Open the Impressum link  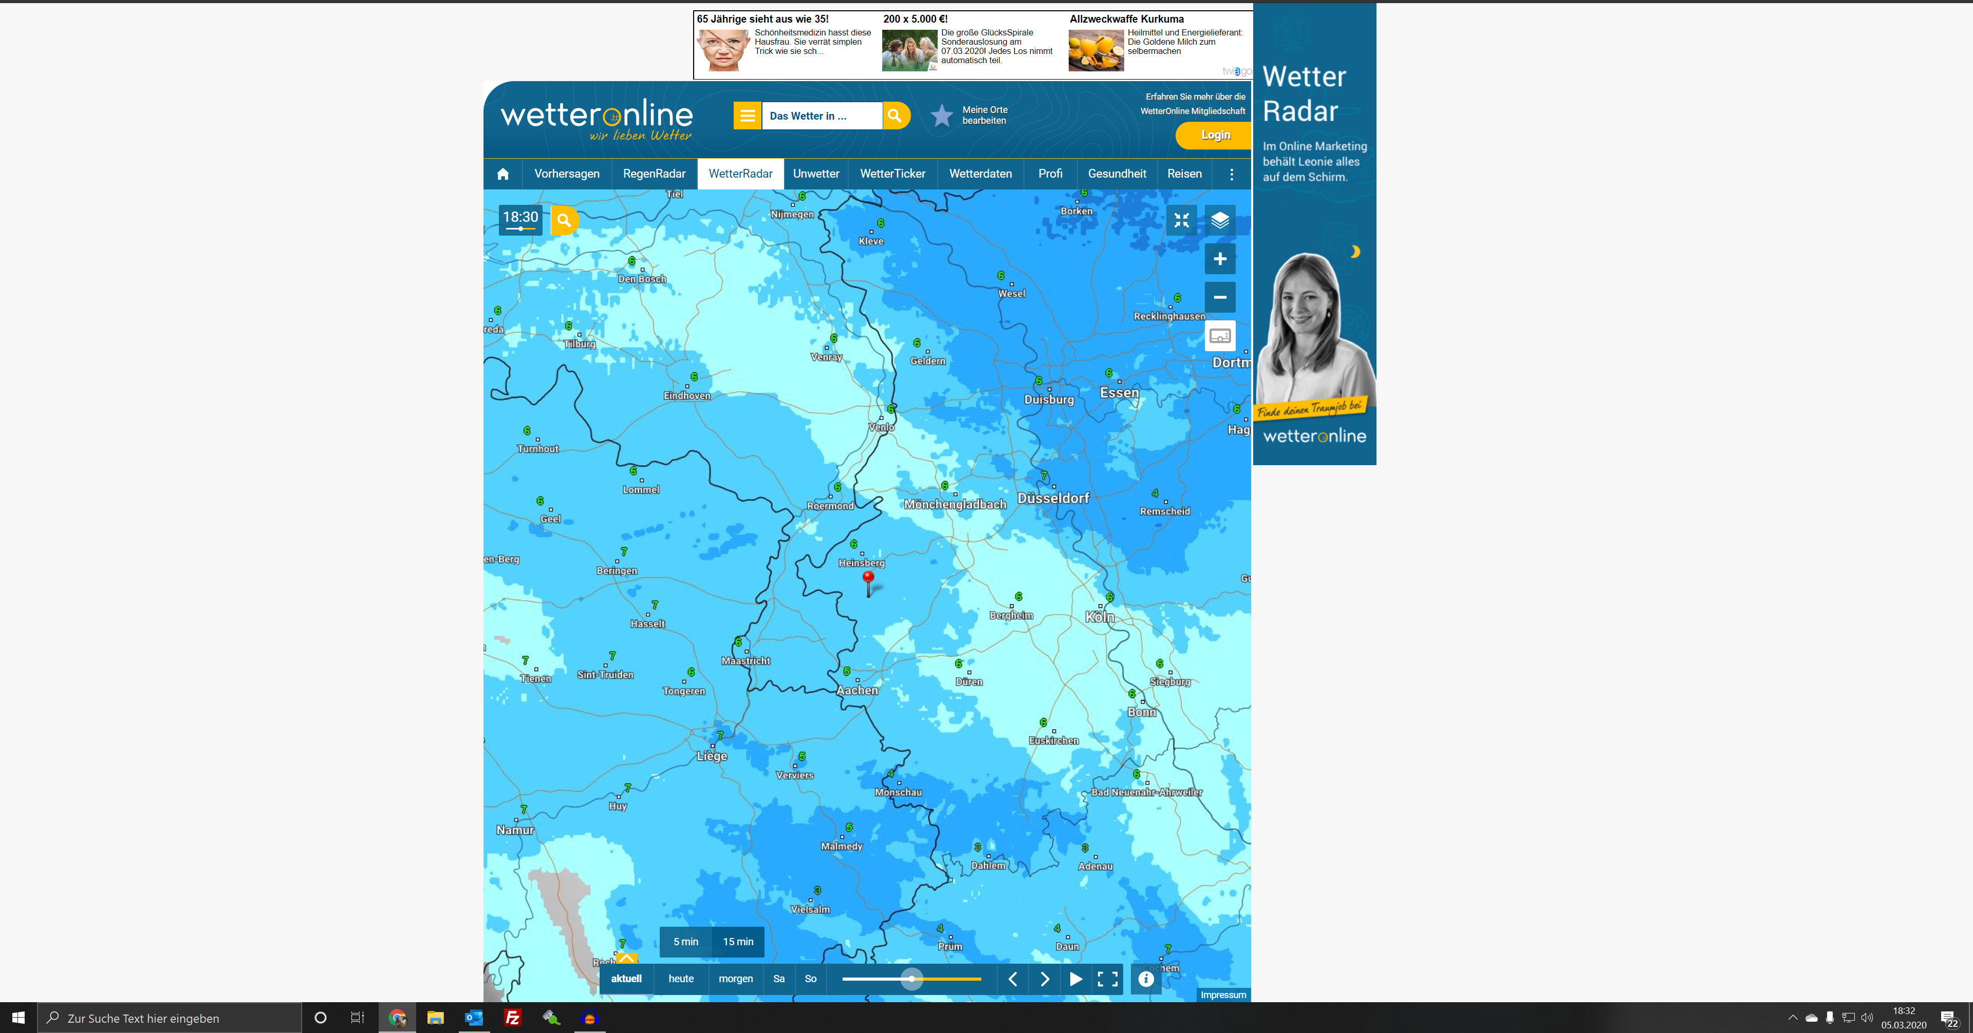pyautogui.click(x=1223, y=994)
